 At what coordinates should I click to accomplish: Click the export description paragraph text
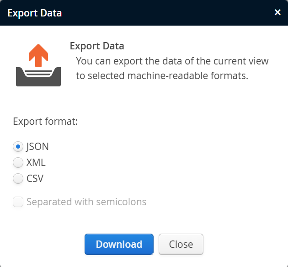172,61
